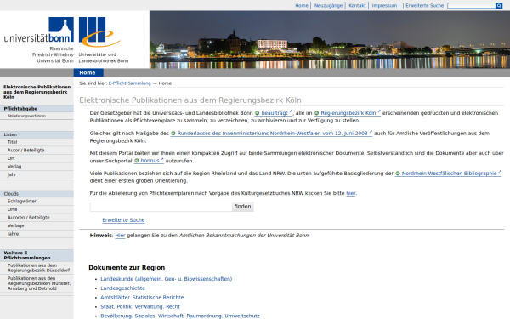Open Bevölkerung, Soziales, Wirtschaft category
Screen dimensions: 510x319
[180, 316]
